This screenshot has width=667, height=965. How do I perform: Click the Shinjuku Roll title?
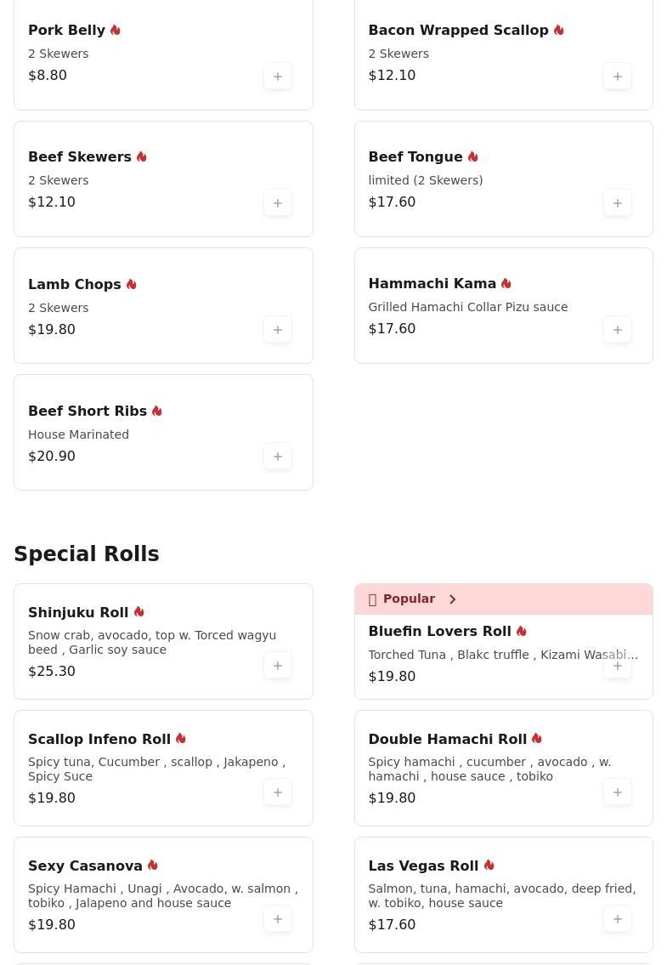coord(78,612)
